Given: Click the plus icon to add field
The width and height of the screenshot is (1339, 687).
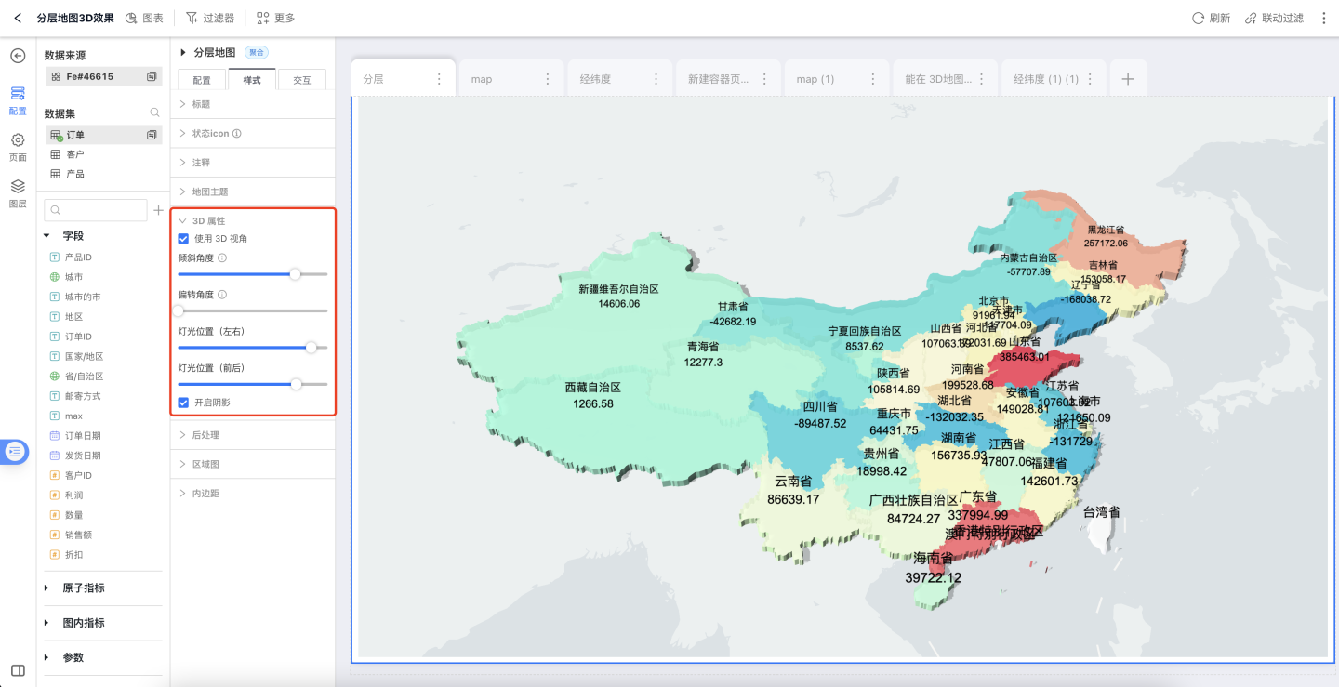Looking at the screenshot, I should [x=158, y=210].
